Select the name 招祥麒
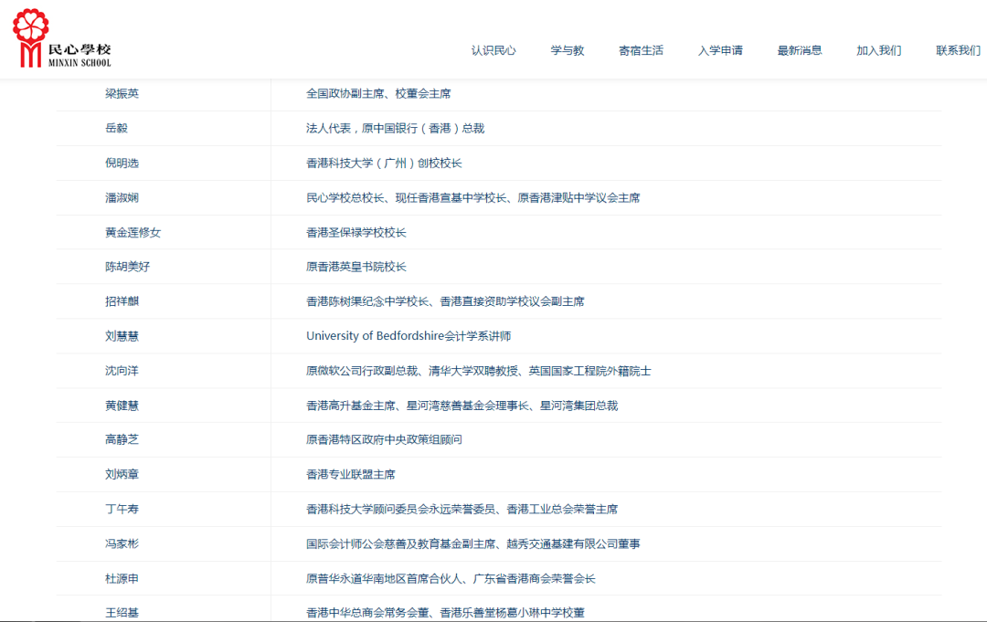The height and width of the screenshot is (622, 987). pyautogui.click(x=122, y=301)
